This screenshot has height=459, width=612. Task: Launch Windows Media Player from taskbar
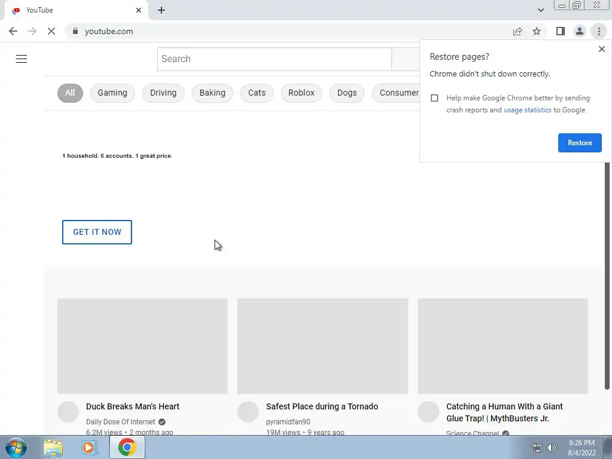pyautogui.click(x=90, y=447)
